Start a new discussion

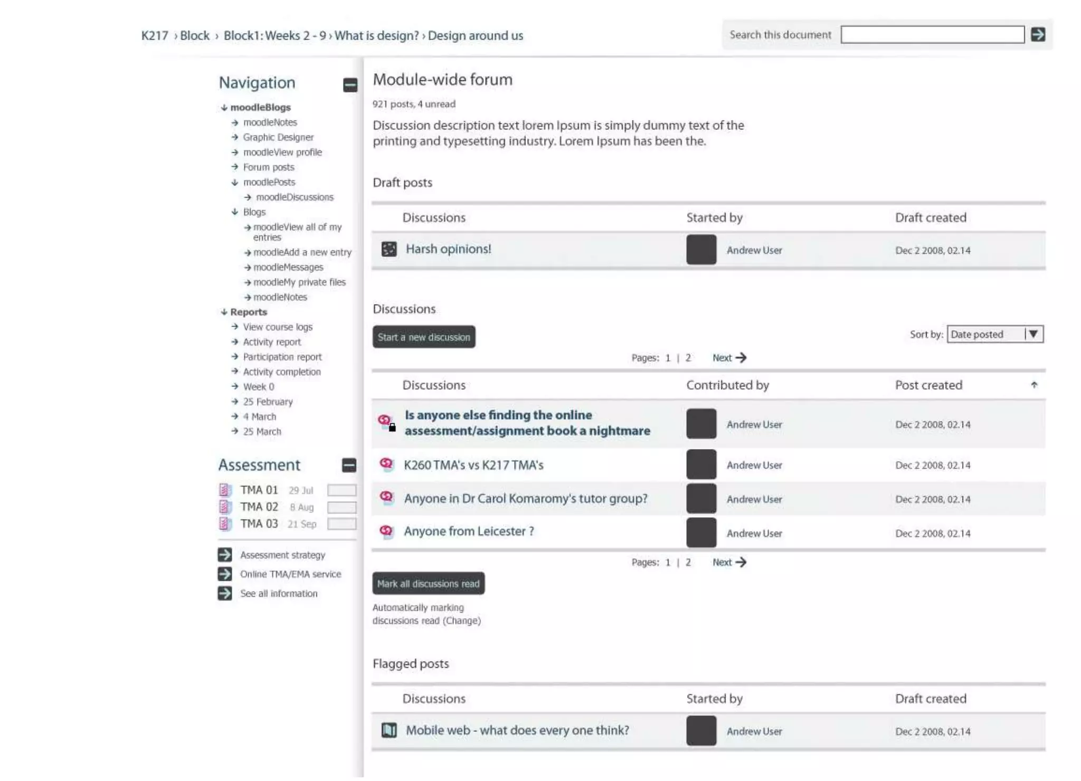click(x=423, y=337)
